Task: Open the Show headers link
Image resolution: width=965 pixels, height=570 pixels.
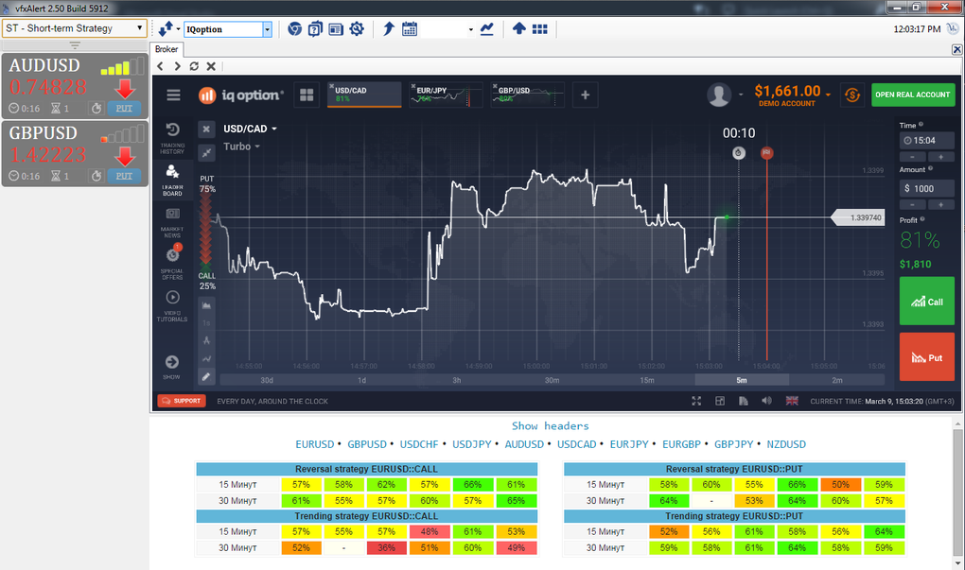Action: [x=551, y=425]
